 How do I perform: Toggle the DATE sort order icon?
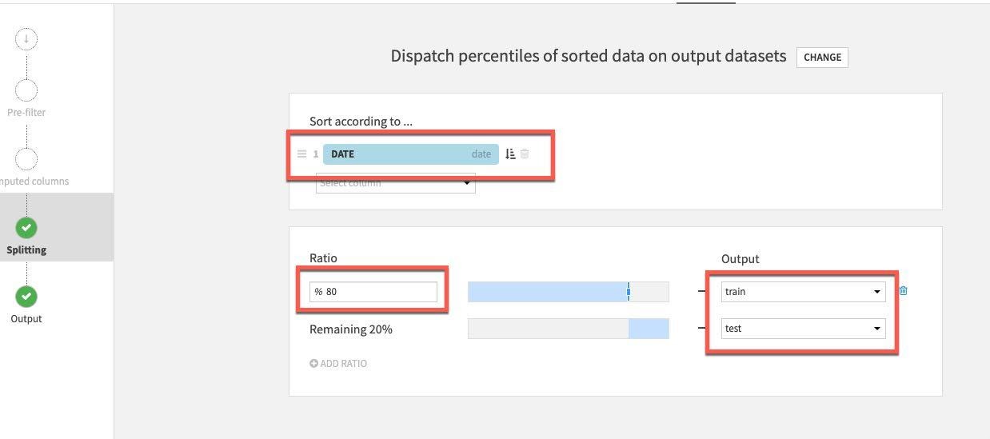tap(510, 154)
